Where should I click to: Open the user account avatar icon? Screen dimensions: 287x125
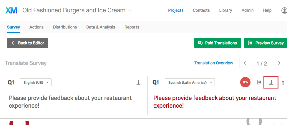(284, 10)
